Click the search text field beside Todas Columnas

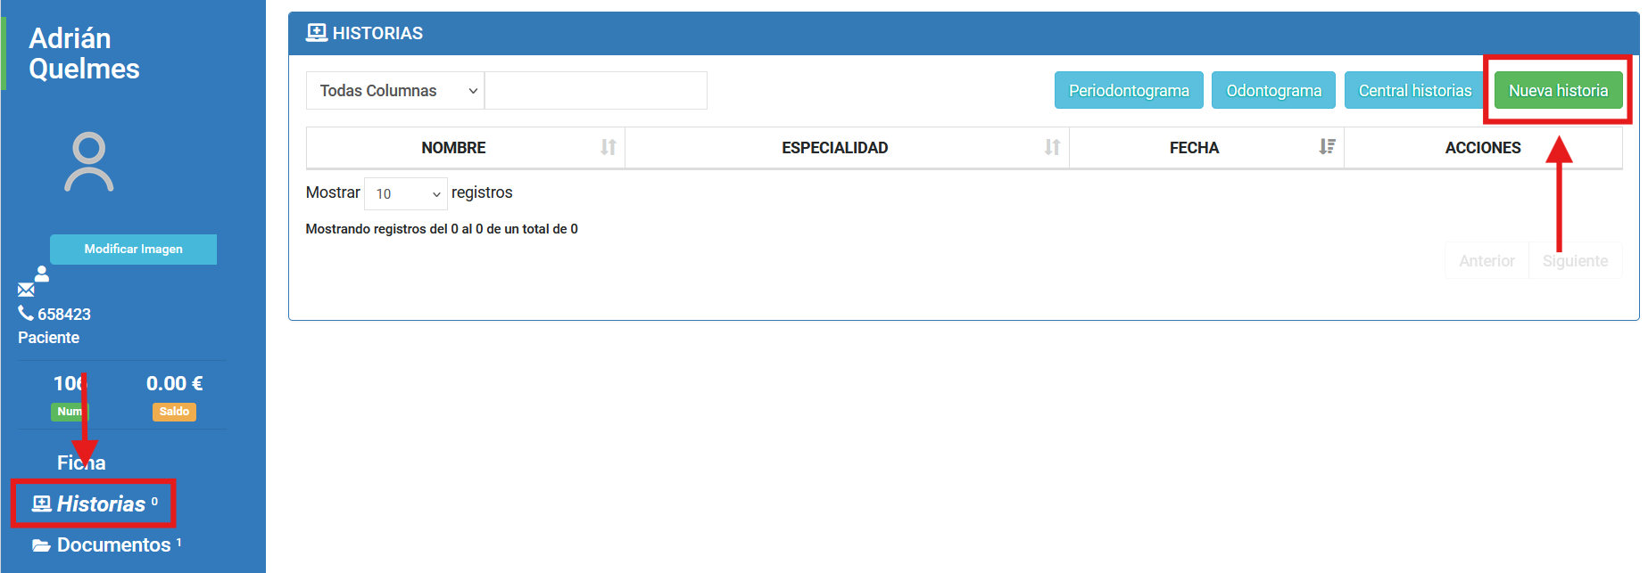coord(595,91)
